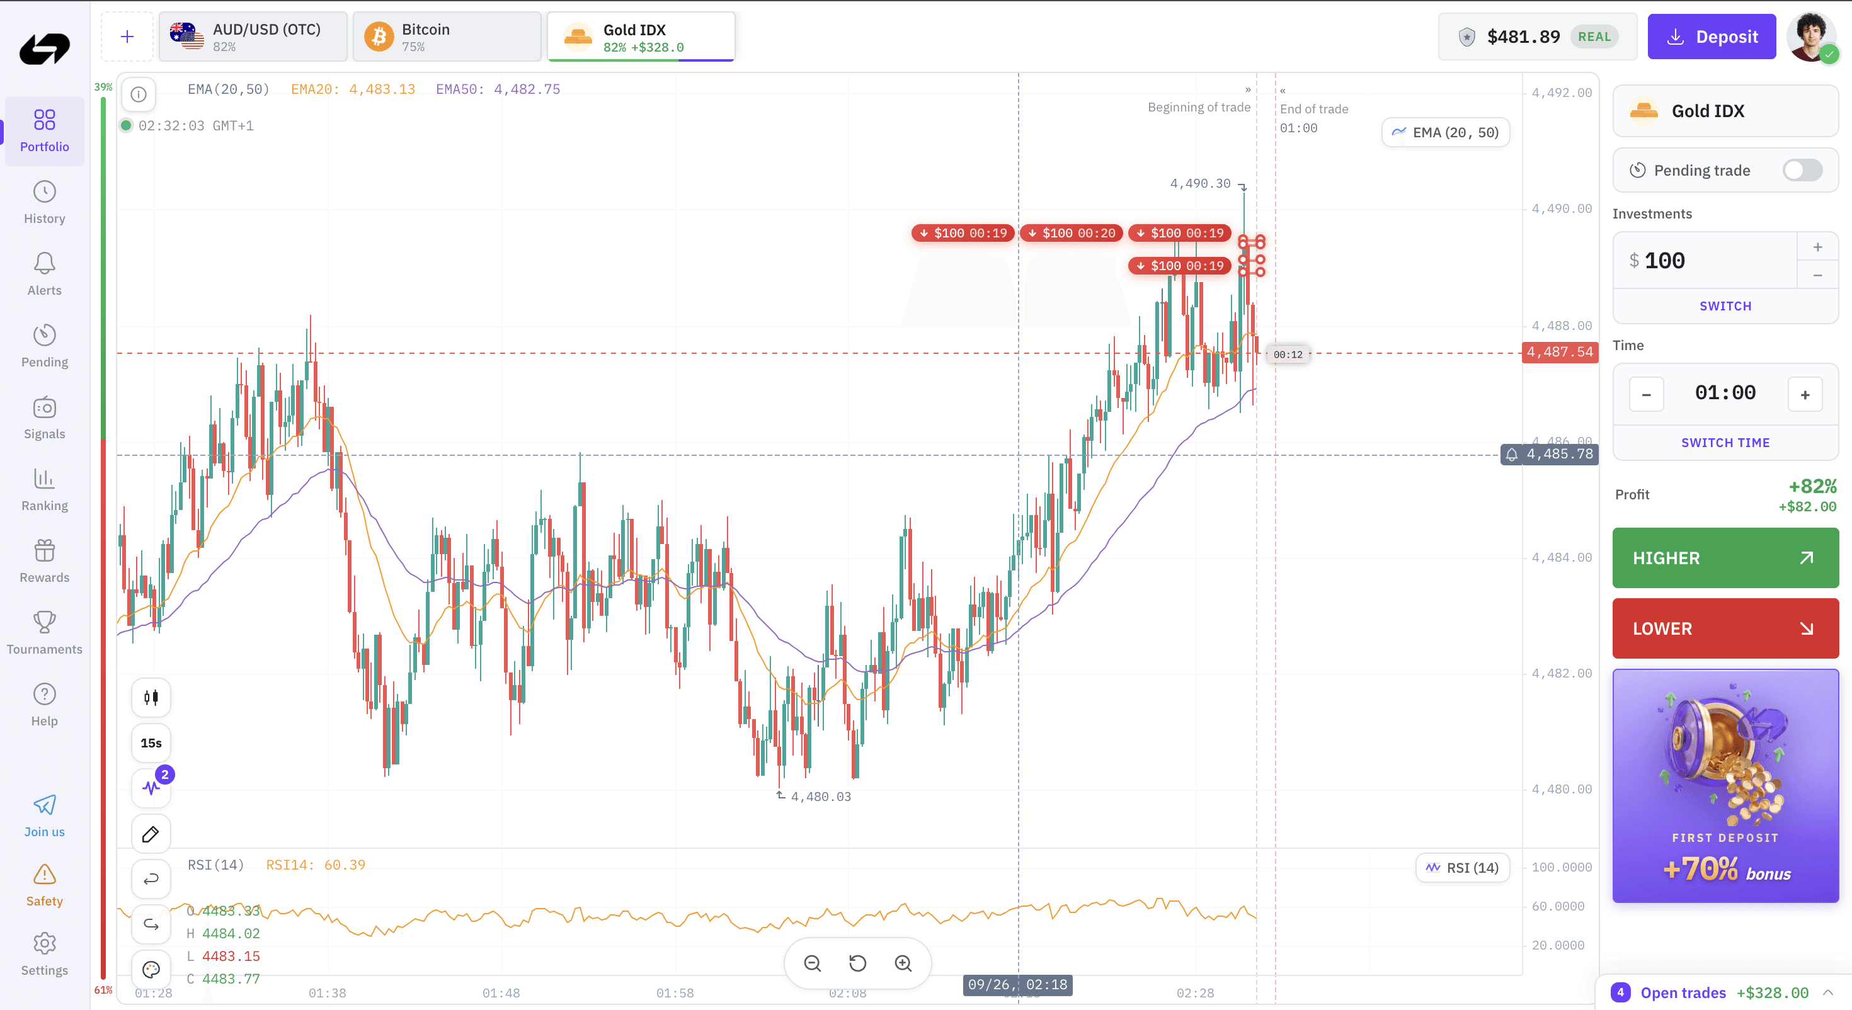1852x1010 pixels.
Task: Open the Alerts bell in sidebar
Action: (x=45, y=275)
